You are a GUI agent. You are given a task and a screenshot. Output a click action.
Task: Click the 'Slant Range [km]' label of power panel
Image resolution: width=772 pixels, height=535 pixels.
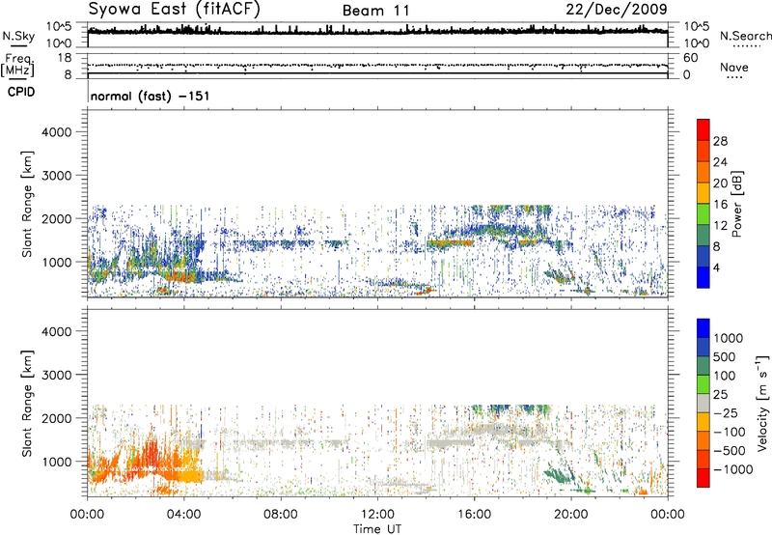point(27,204)
